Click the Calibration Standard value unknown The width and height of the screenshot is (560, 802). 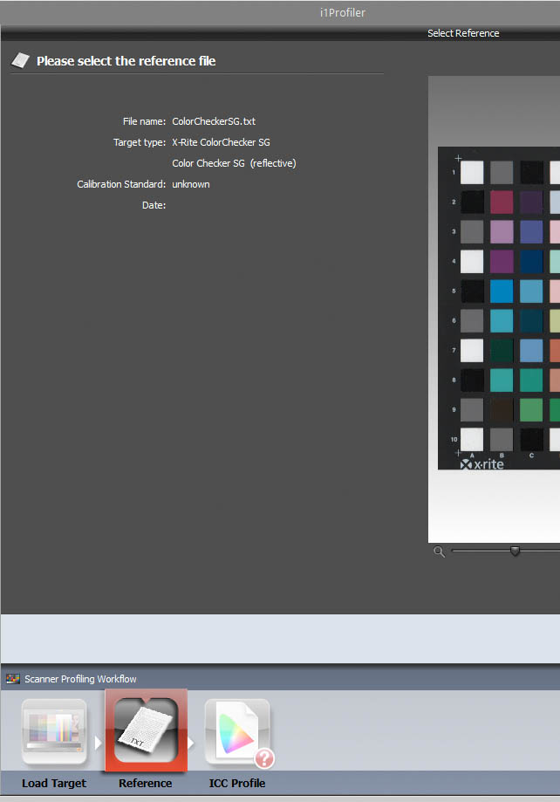point(191,184)
